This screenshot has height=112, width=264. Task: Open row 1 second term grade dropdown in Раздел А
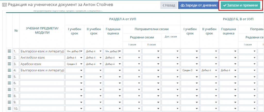[x=94, y=51]
